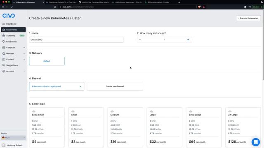Click the 2X Large cloud icon

230,111
